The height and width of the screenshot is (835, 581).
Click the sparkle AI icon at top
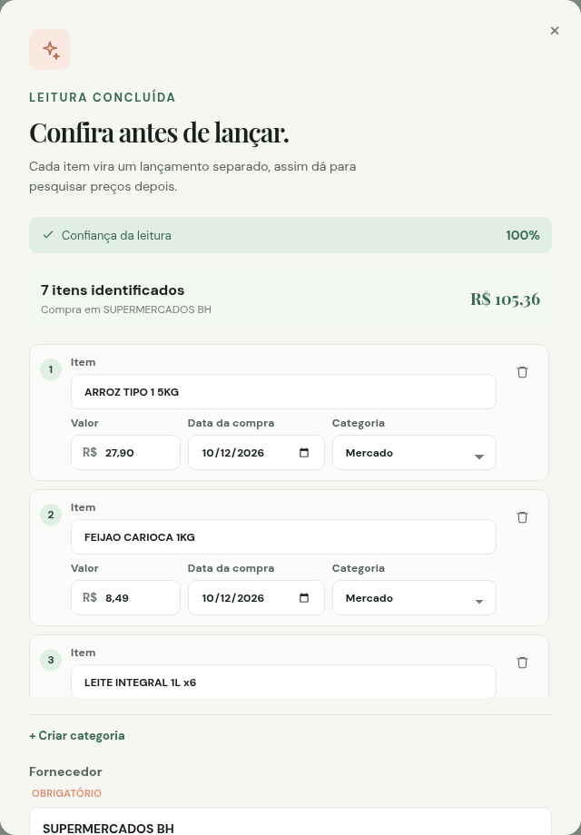click(x=50, y=50)
